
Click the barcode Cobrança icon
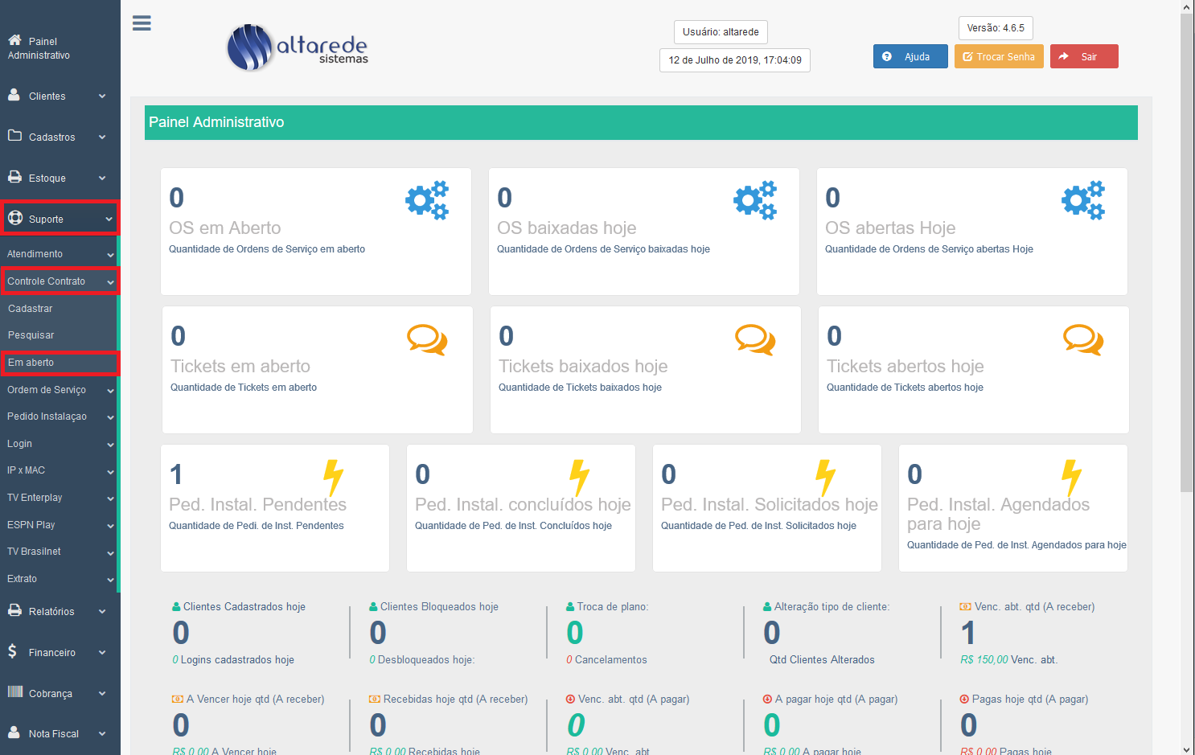click(15, 691)
